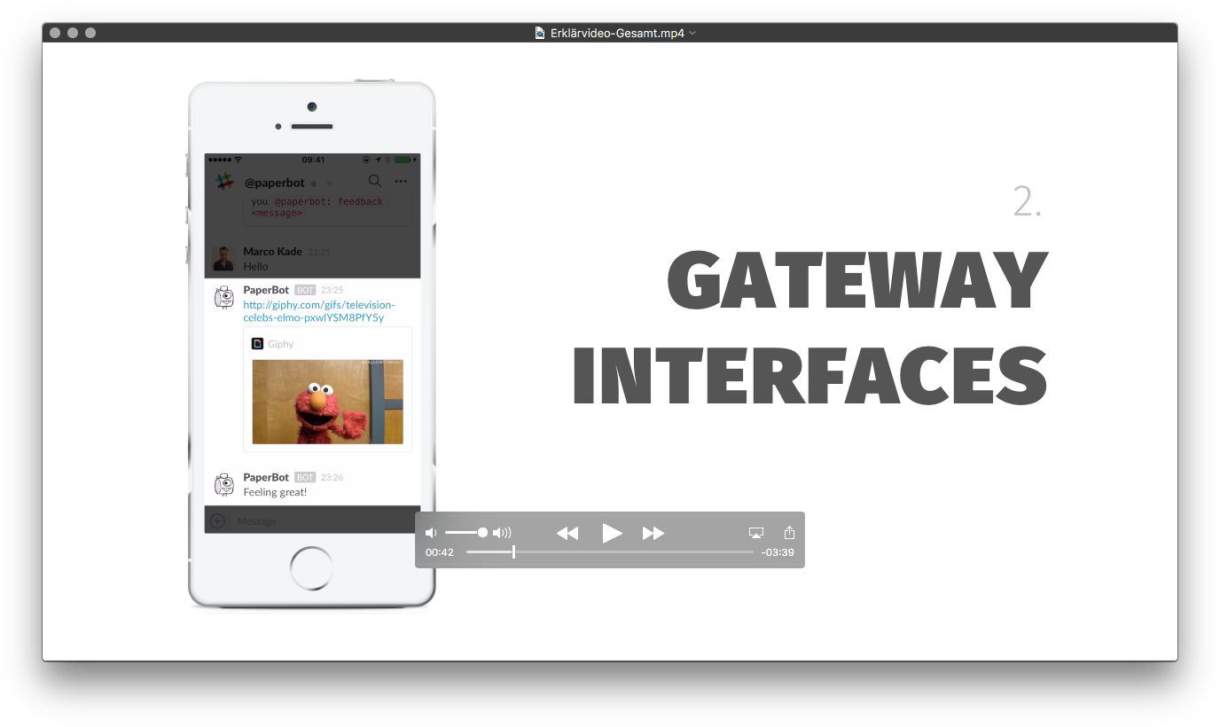The width and height of the screenshot is (1220, 727).
Task: Set max volume with the loud speaker icon
Action: (502, 533)
